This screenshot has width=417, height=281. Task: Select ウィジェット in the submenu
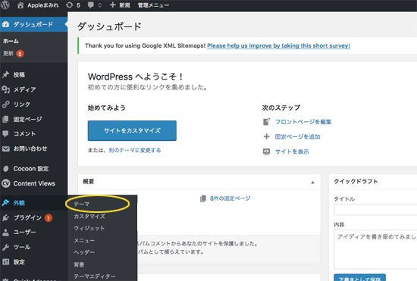coord(89,228)
